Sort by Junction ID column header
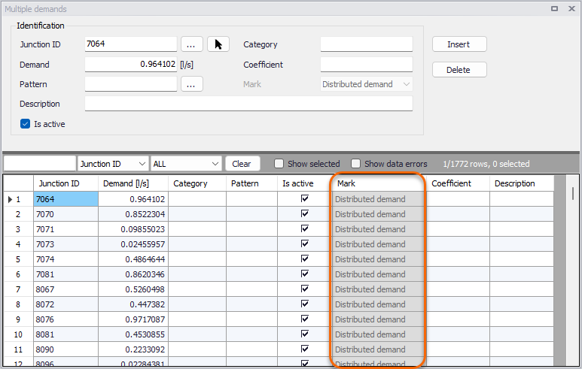The image size is (582, 369). click(x=66, y=183)
